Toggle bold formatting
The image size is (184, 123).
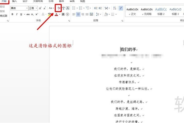pyautogui.click(x=12, y=14)
